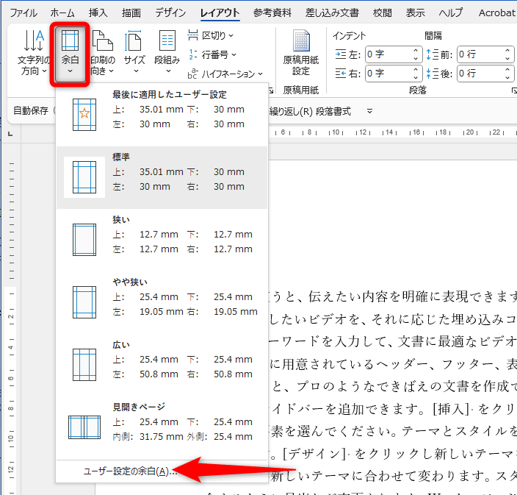Increase spacing 前 with up stepper
This screenshot has height=495, width=517.
click(x=507, y=50)
